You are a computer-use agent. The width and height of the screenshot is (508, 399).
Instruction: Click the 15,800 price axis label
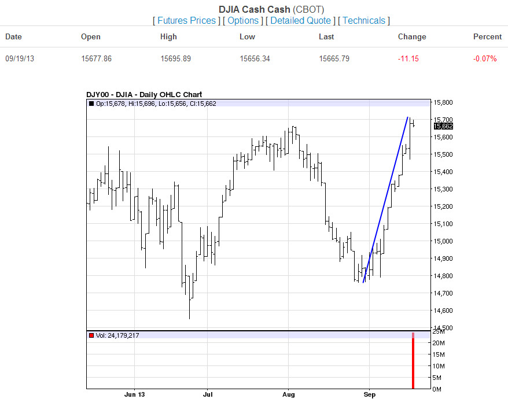coord(443,102)
